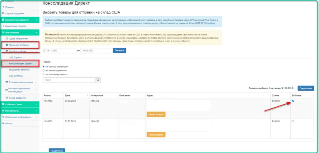Check the Выбрать checkbox for order 1549233
This screenshot has height=153, width=319.
[293, 121]
